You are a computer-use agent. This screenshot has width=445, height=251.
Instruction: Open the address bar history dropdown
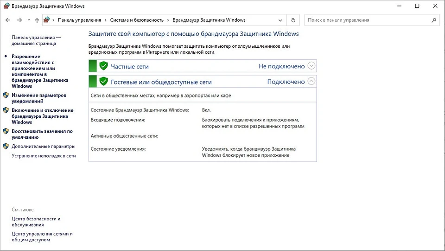click(280, 20)
